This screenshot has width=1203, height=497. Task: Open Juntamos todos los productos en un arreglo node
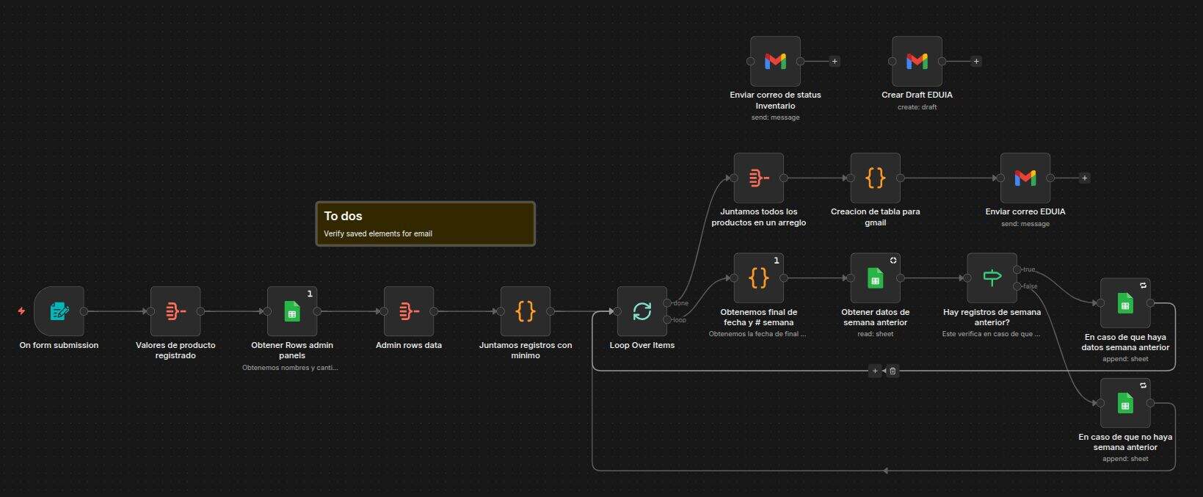point(759,178)
